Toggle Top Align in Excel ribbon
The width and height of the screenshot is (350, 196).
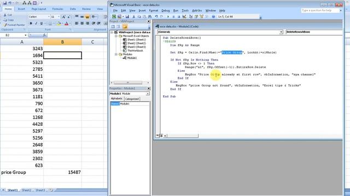pyautogui.click(x=77, y=17)
